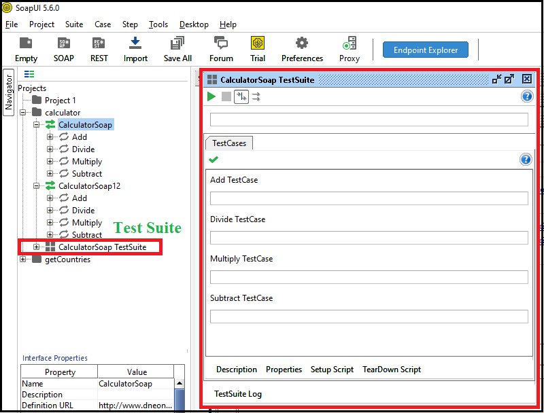Click the Navigator side tab
This screenshot has width=544, height=413.
pyautogui.click(x=9, y=92)
